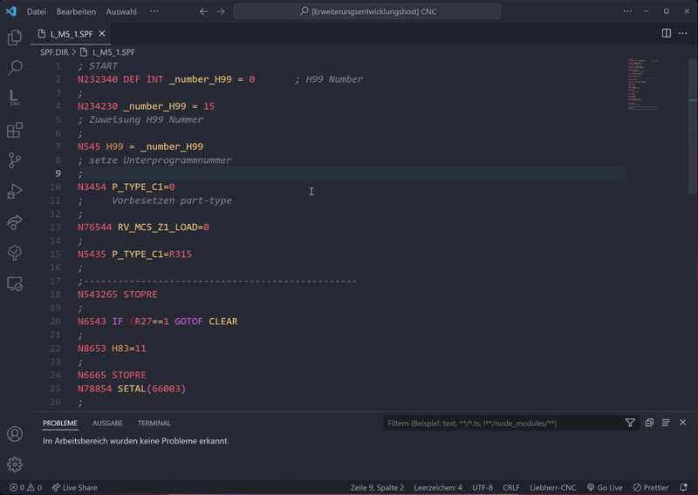Split the editor to the right
The image size is (698, 495).
[x=667, y=33]
